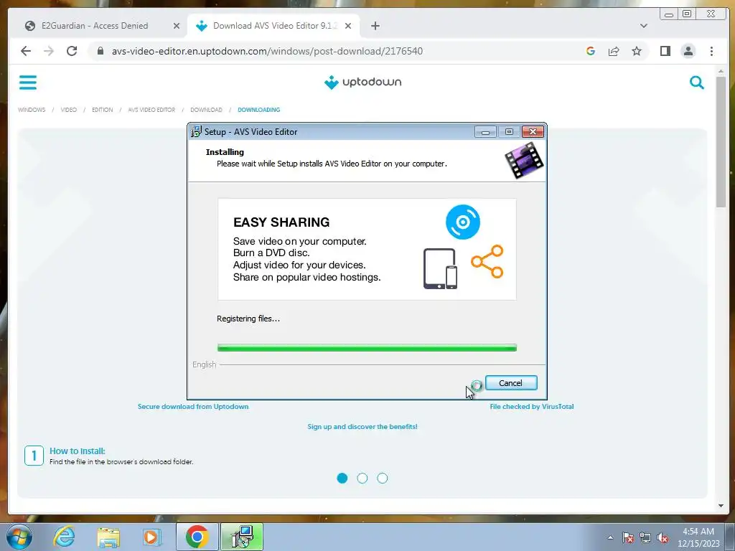Select the second carousel dot
The image size is (735, 551).
tap(362, 478)
